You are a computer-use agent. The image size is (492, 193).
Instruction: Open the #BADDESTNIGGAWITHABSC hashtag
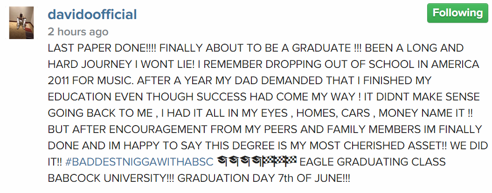(x=139, y=162)
